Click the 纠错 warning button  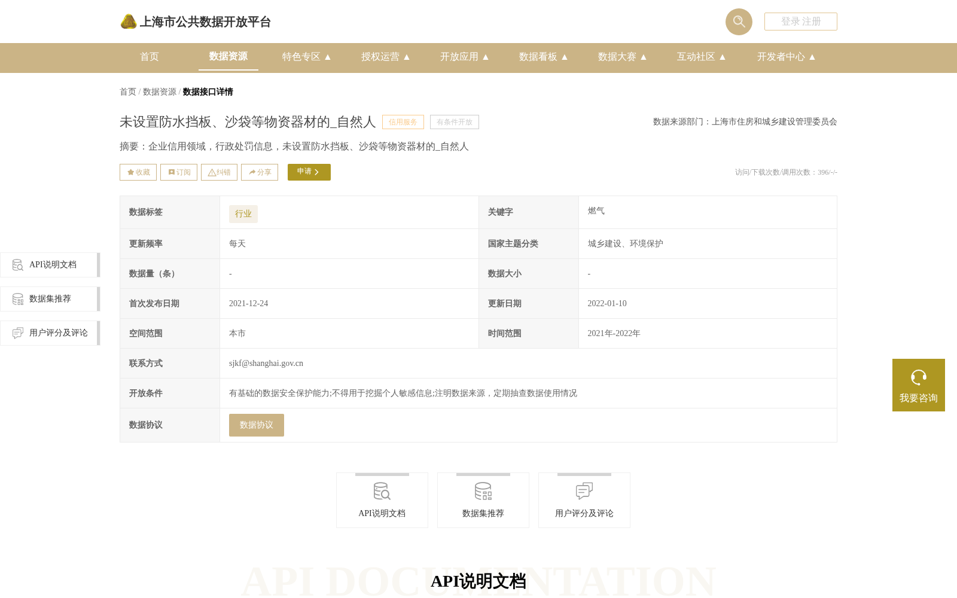coord(219,172)
